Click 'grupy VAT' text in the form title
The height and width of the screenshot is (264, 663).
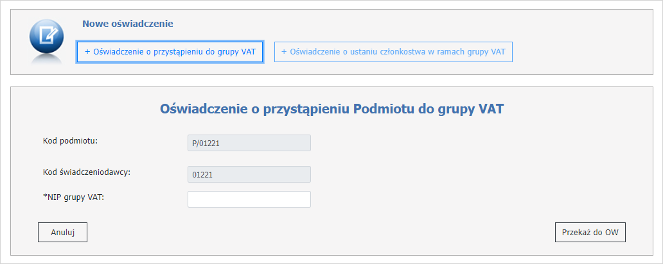[472, 109]
